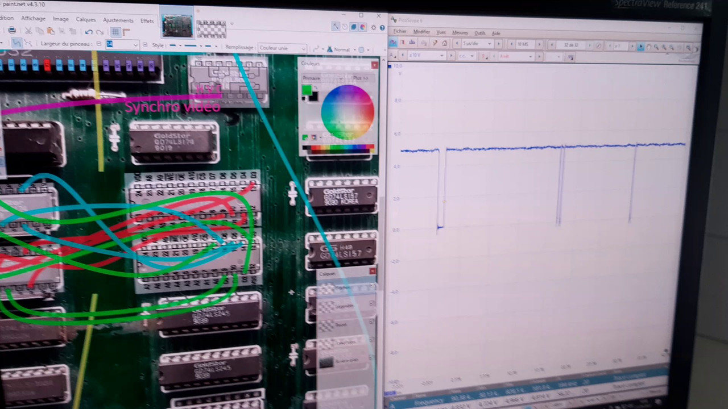
Task: Open the Calques menu in paint.net
Action: coord(86,19)
